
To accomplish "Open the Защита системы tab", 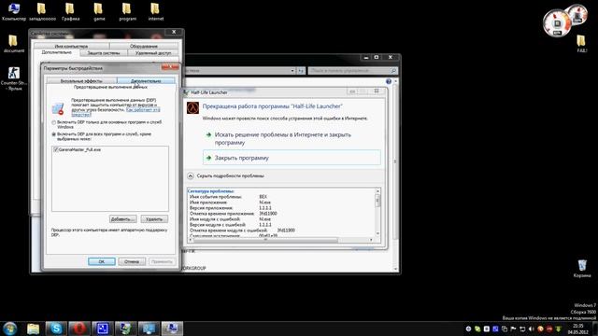I will [104, 53].
